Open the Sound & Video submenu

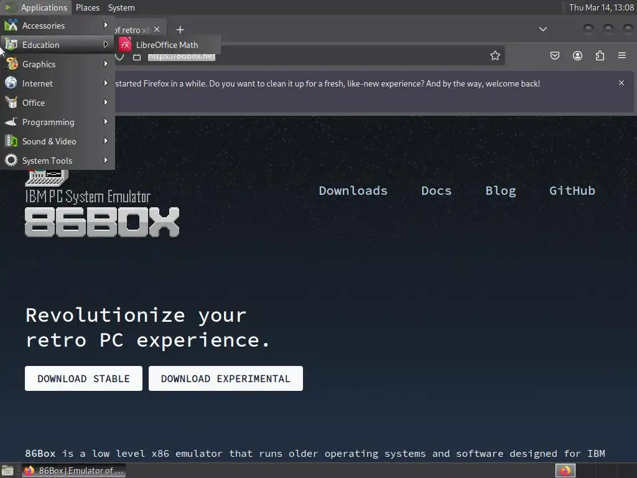click(57, 141)
